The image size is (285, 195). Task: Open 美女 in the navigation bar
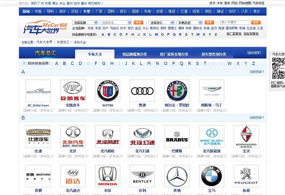[x=256, y=11]
